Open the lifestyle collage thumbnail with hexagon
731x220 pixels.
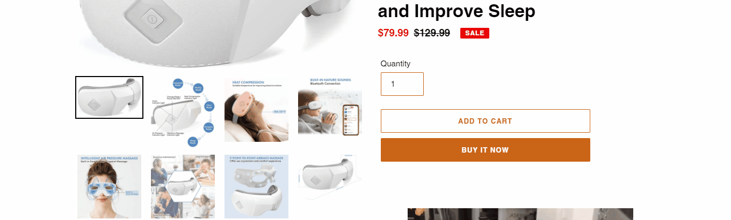pyautogui.click(x=183, y=187)
